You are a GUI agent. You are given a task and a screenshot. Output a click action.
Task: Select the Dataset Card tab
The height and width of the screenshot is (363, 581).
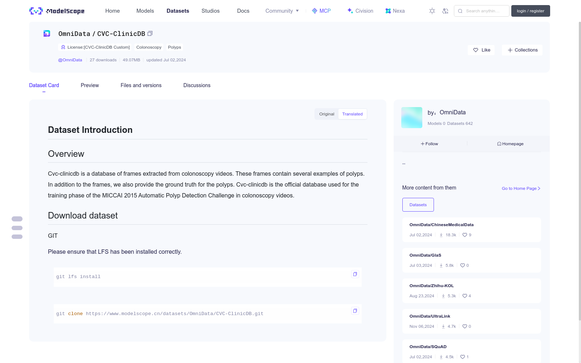click(x=44, y=85)
